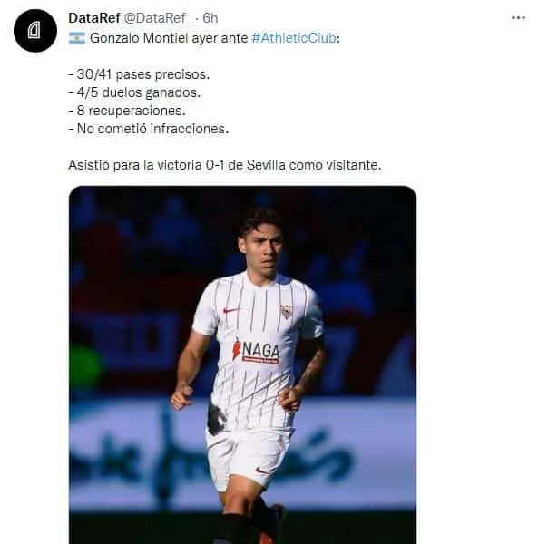Click the Sevilla crest on the jersey

286,312
